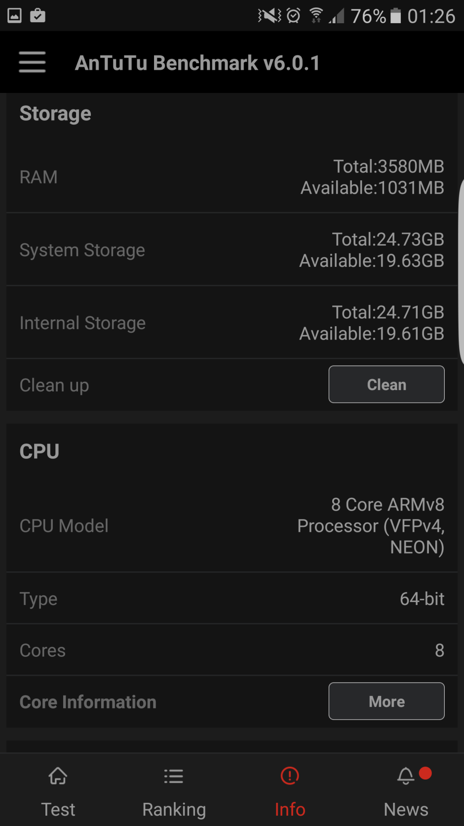The height and width of the screenshot is (826, 464).
Task: Select the Internal Storage row
Action: [232, 323]
